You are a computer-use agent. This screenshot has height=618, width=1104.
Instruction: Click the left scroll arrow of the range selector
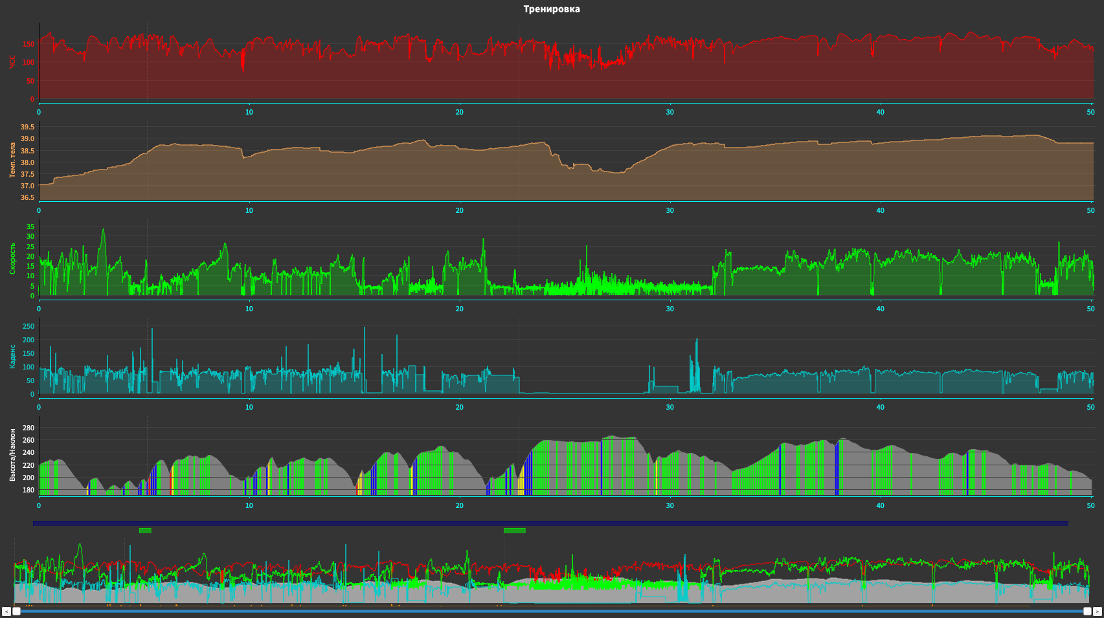point(6,612)
